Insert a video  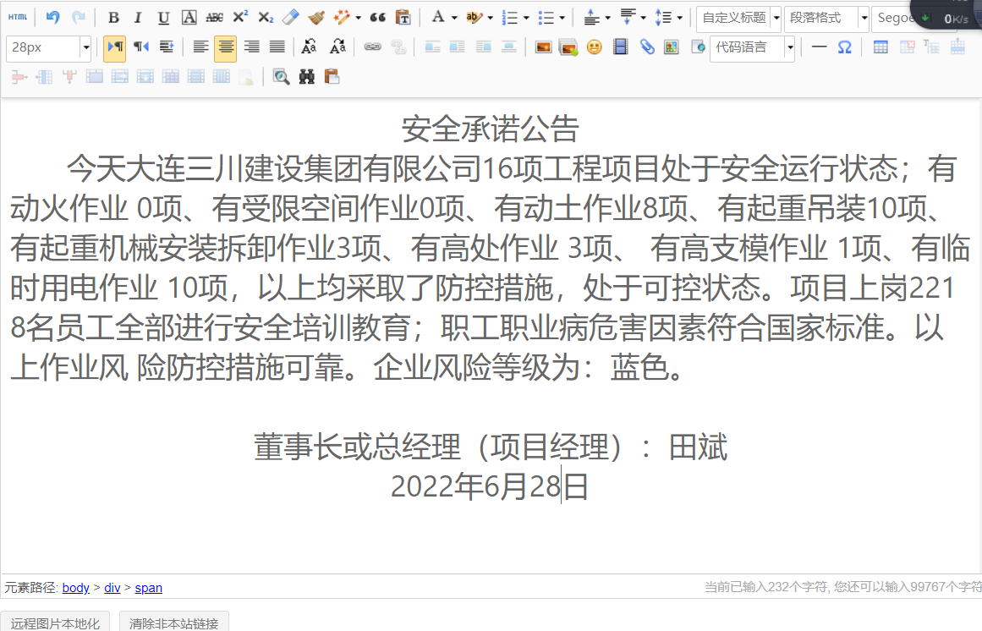621,47
